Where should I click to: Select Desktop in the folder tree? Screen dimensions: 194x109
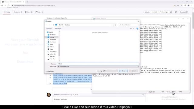(52, 37)
